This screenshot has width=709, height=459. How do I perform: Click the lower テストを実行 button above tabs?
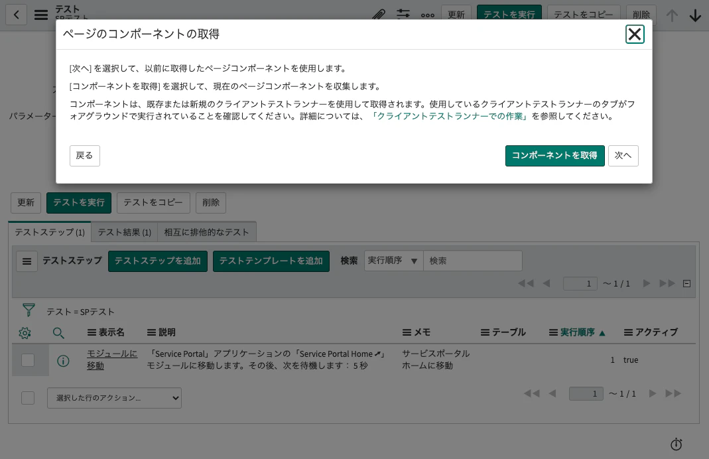point(79,202)
